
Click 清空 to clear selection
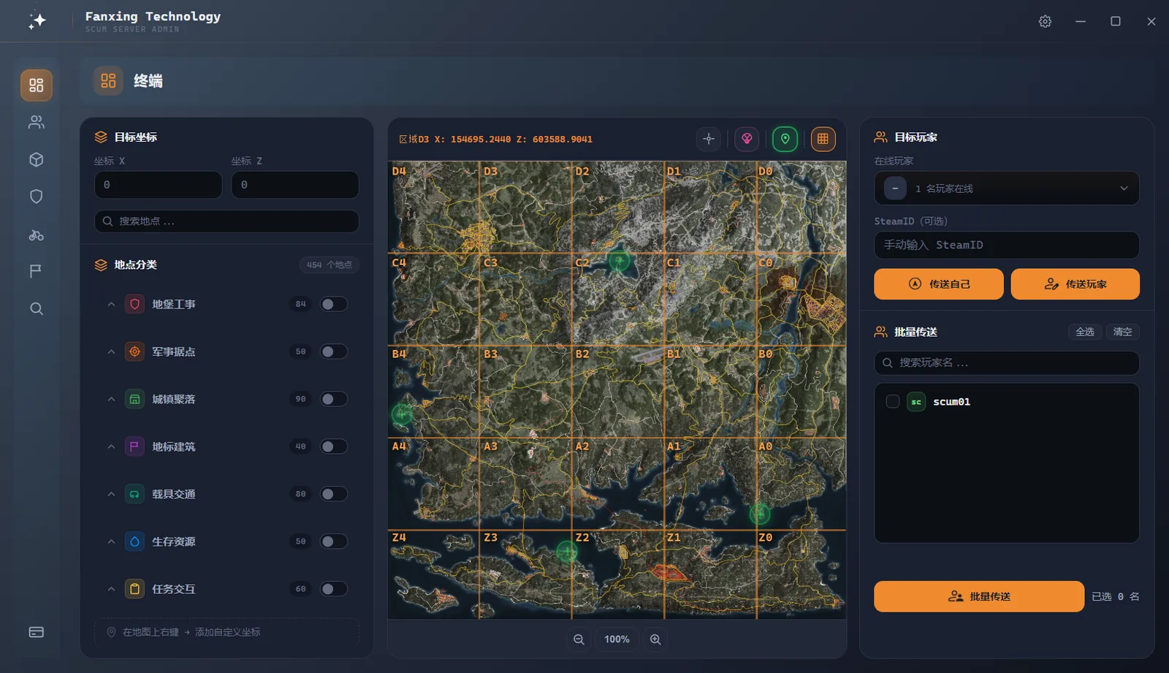point(1122,332)
